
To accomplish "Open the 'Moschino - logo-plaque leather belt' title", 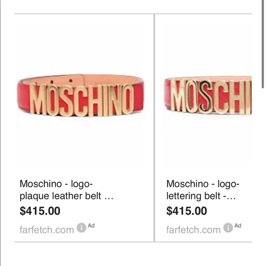I will tap(66, 190).
